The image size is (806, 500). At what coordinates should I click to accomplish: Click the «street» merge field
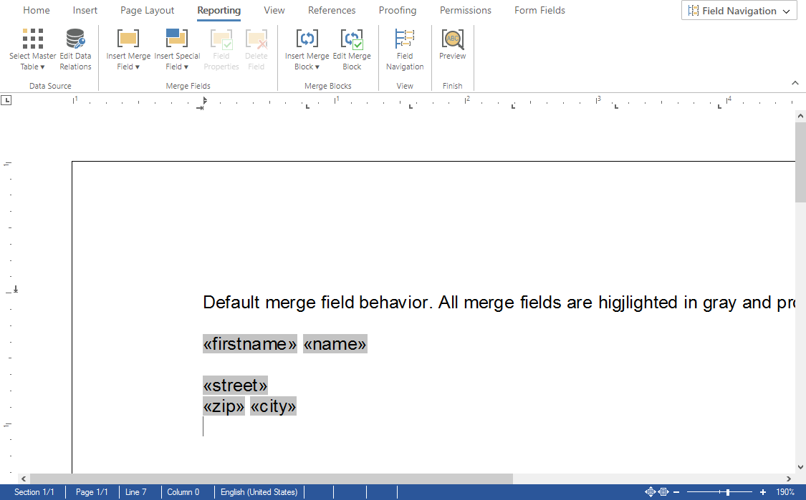(235, 385)
